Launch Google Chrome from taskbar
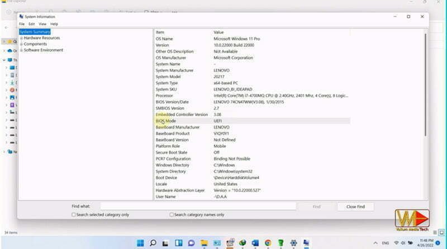Screen dimensions: 447x249 pos(268,243)
